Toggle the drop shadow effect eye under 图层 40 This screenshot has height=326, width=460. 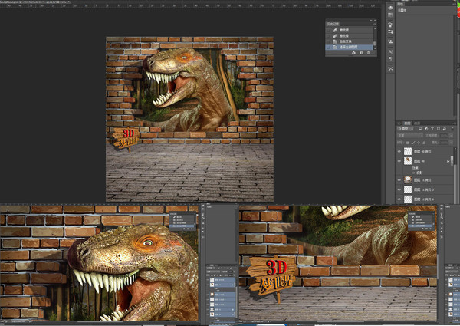[x=413, y=173]
